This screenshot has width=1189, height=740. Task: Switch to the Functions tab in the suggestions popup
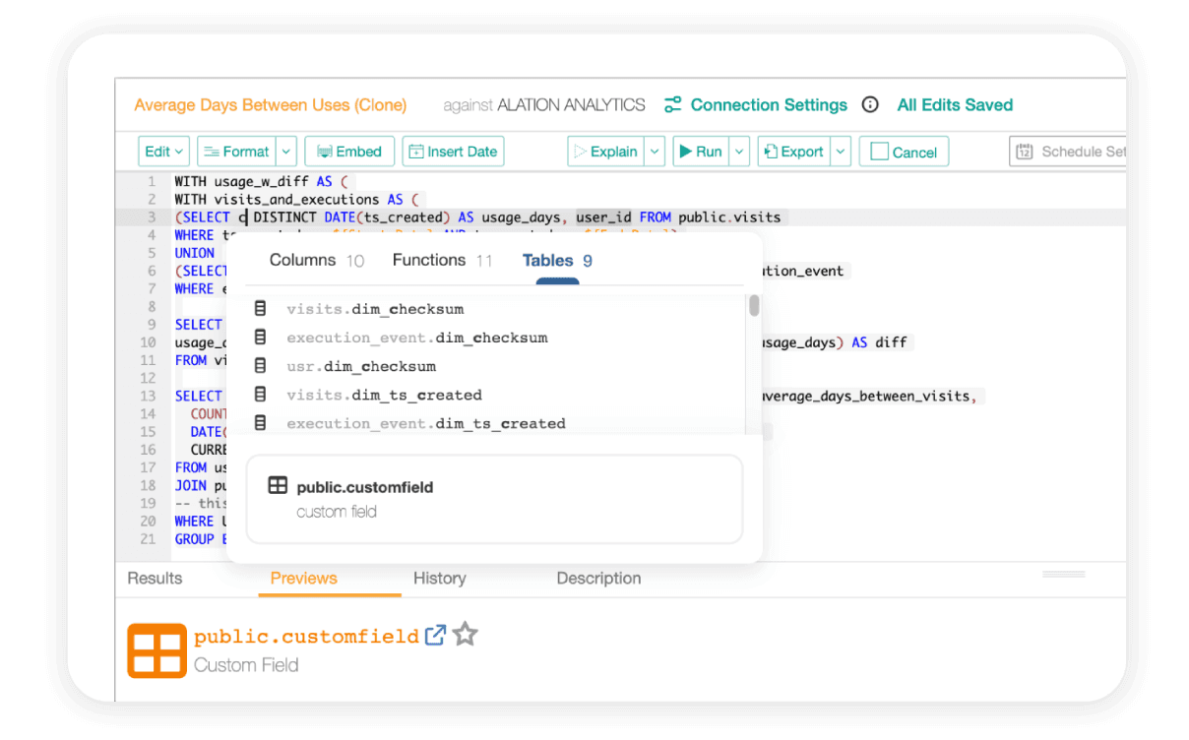coord(429,259)
